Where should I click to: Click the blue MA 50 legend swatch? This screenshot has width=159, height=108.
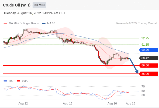(44, 23)
